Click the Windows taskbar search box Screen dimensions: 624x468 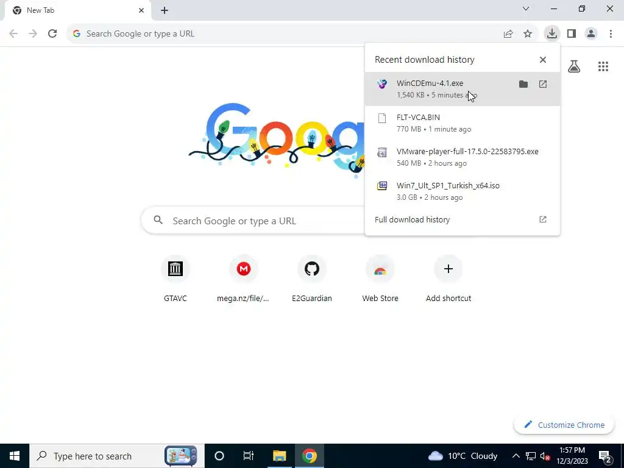[x=117, y=456]
